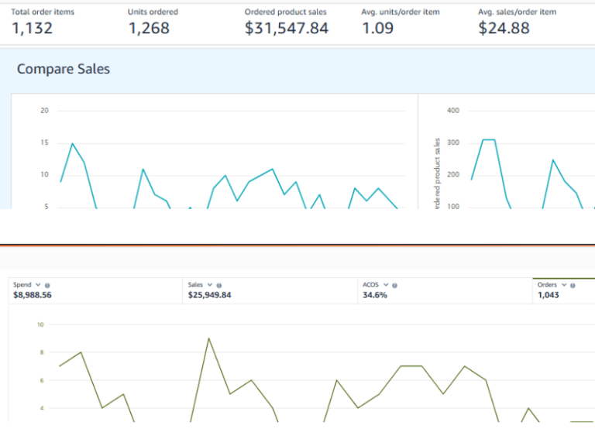
Task: Open the Sales metric dropdown chevron
Action: [210, 286]
